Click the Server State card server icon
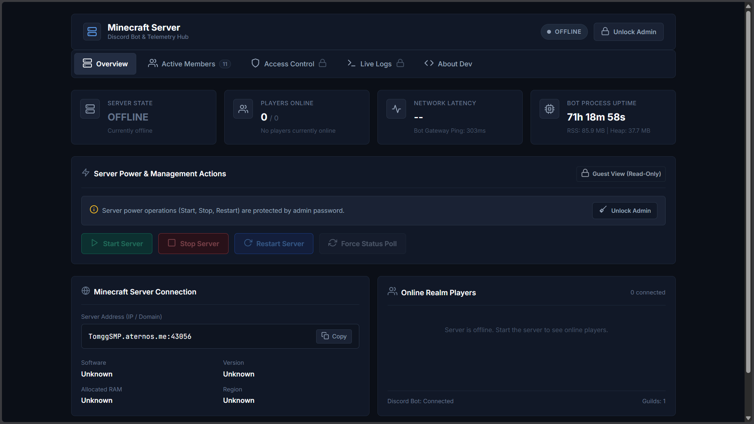The height and width of the screenshot is (424, 754). tap(90, 109)
